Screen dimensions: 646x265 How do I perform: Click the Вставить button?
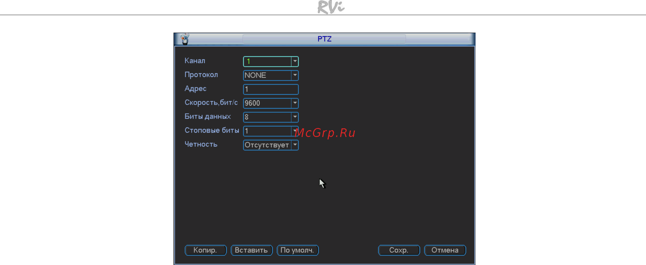point(251,250)
